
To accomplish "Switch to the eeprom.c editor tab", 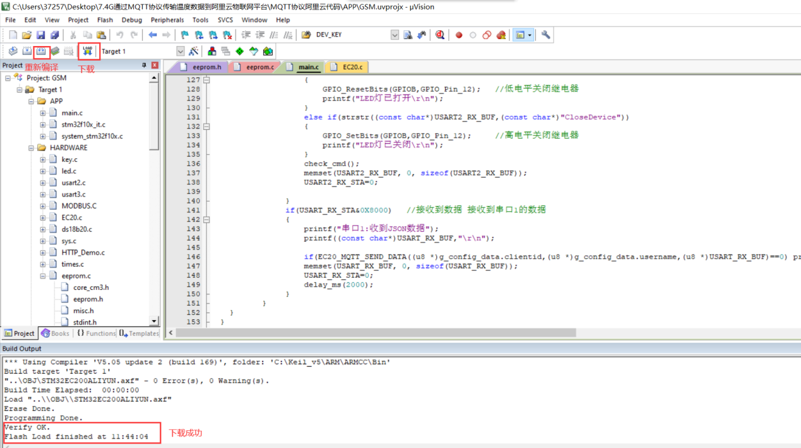I will [254, 67].
